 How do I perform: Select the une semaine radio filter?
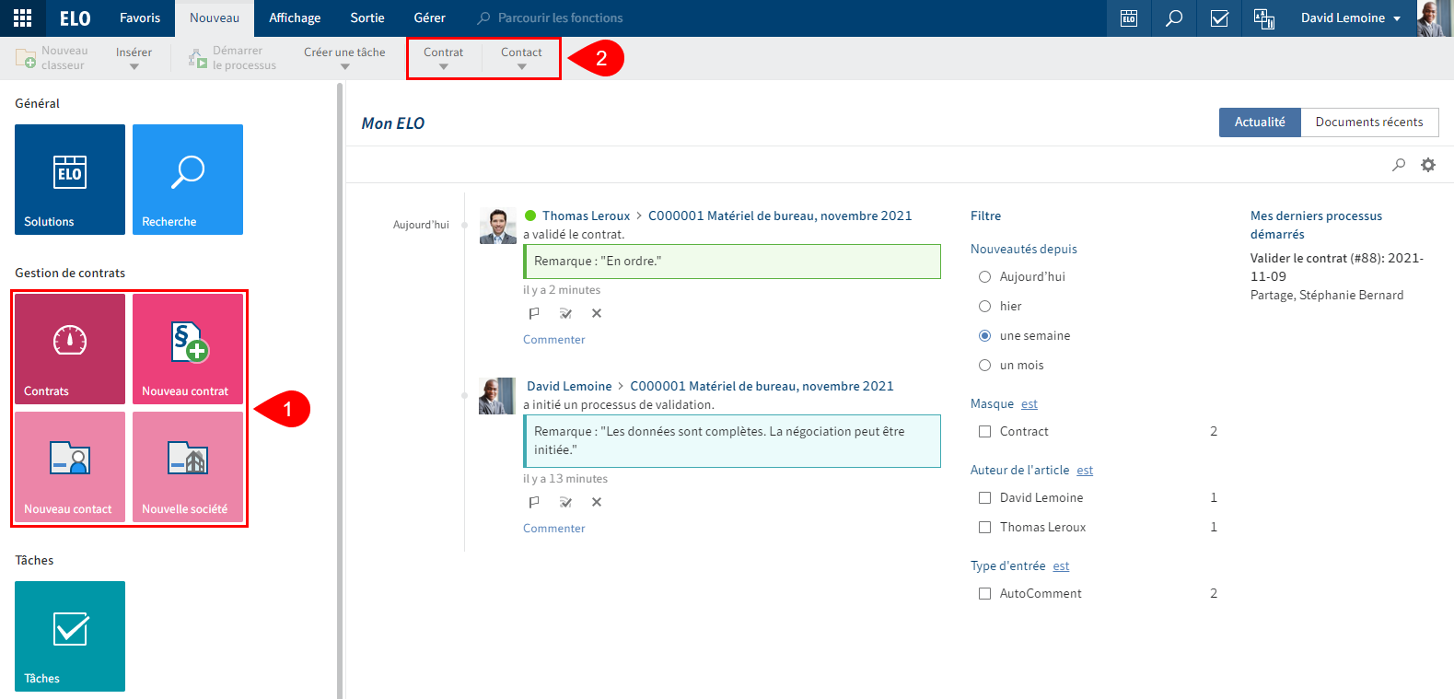[984, 335]
